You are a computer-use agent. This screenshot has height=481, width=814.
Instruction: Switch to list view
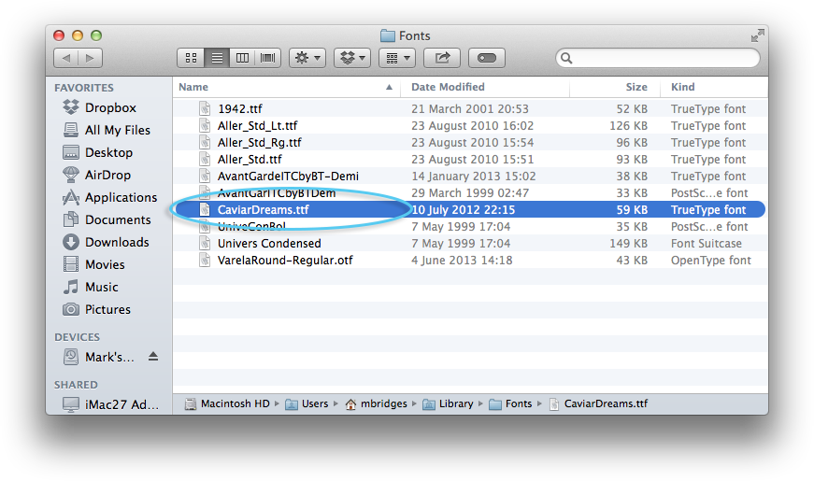tap(217, 58)
